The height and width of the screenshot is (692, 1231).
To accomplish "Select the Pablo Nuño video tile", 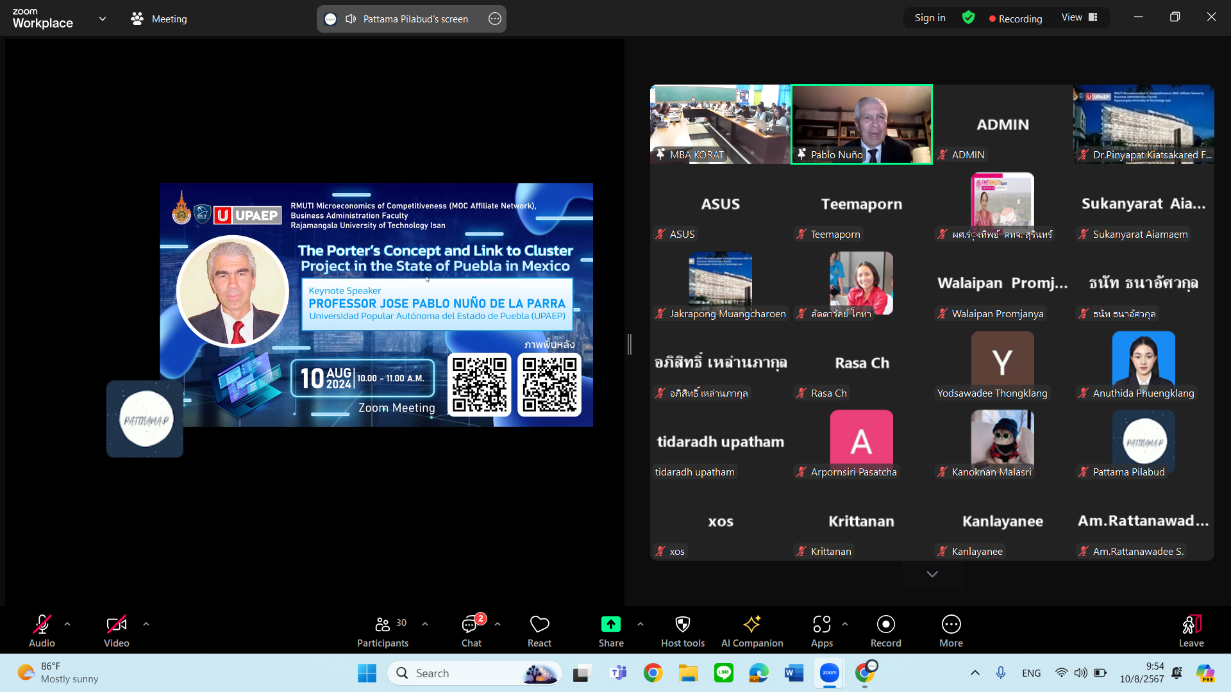I will tap(862, 124).
